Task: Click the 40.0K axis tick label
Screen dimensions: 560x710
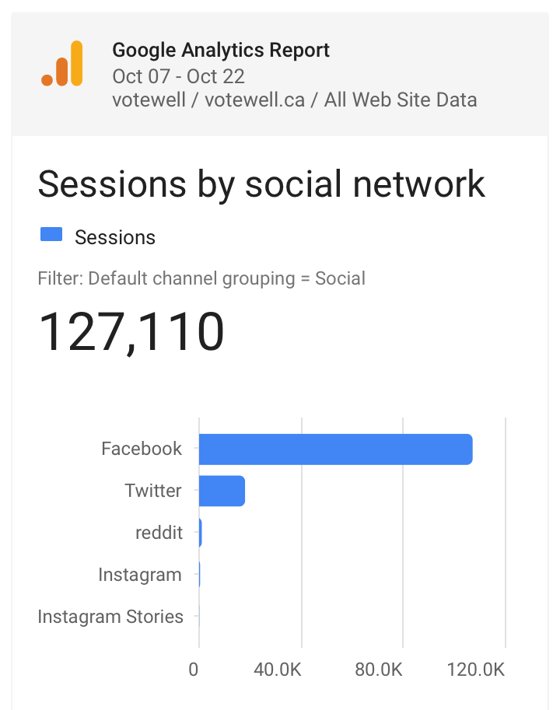Action: click(278, 670)
